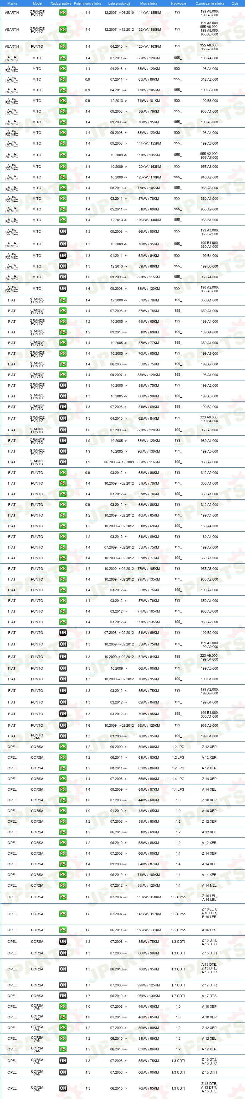Click engine code '939 A1.000'

209,440
